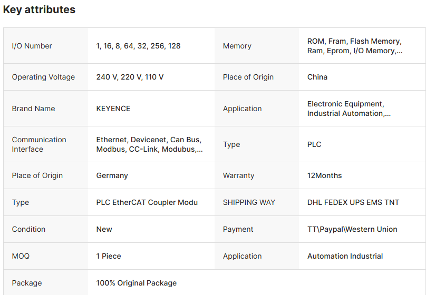The height and width of the screenshot is (295, 426).
Task: Click the truncated Electronic Equipment application value
Action: coord(348,109)
